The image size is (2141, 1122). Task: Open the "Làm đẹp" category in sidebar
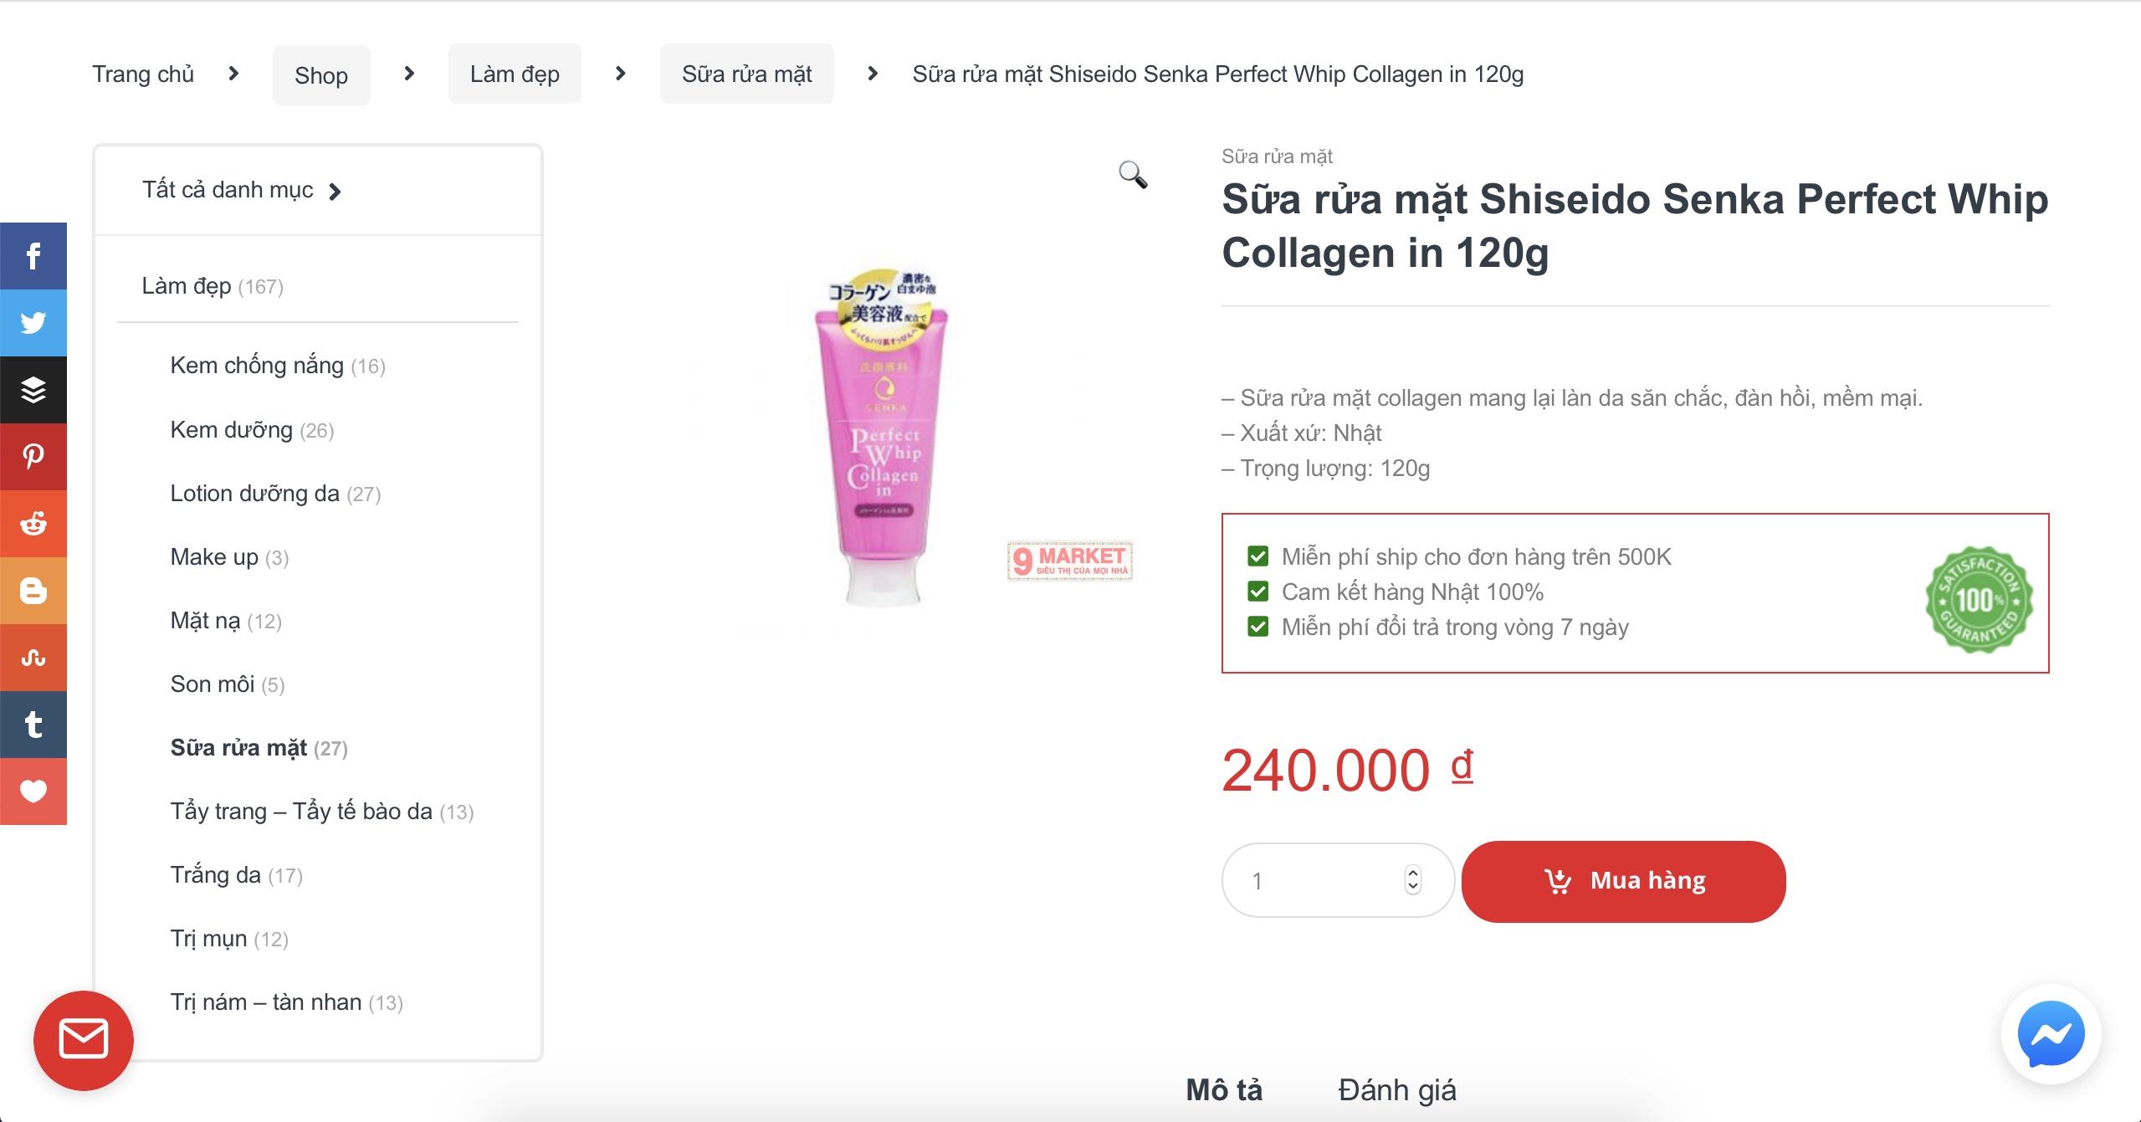pyautogui.click(x=187, y=286)
